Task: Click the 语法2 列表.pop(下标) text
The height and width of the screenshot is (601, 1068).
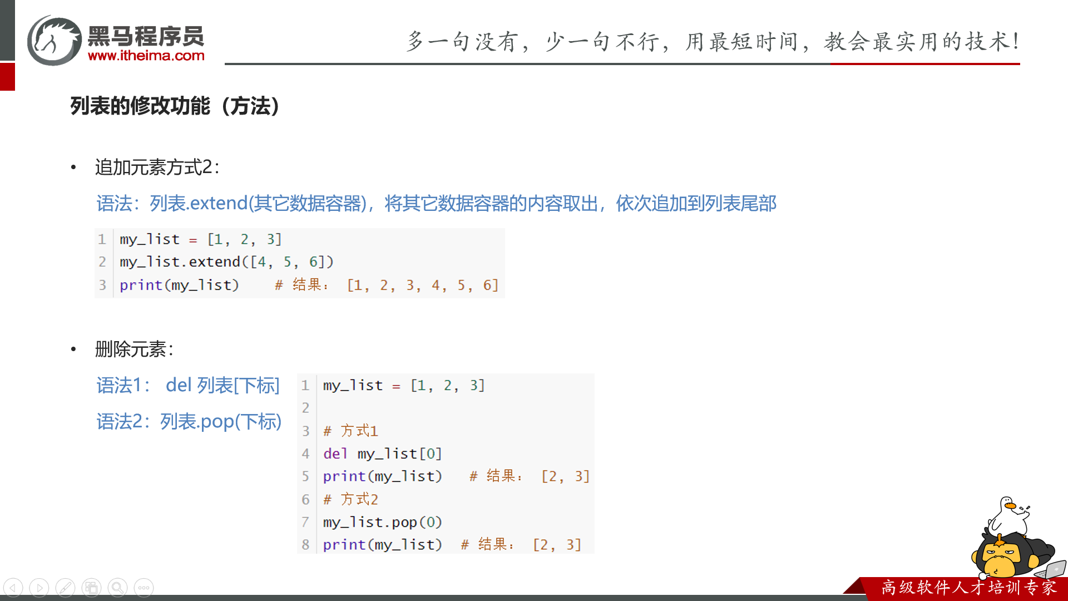Action: (x=189, y=421)
